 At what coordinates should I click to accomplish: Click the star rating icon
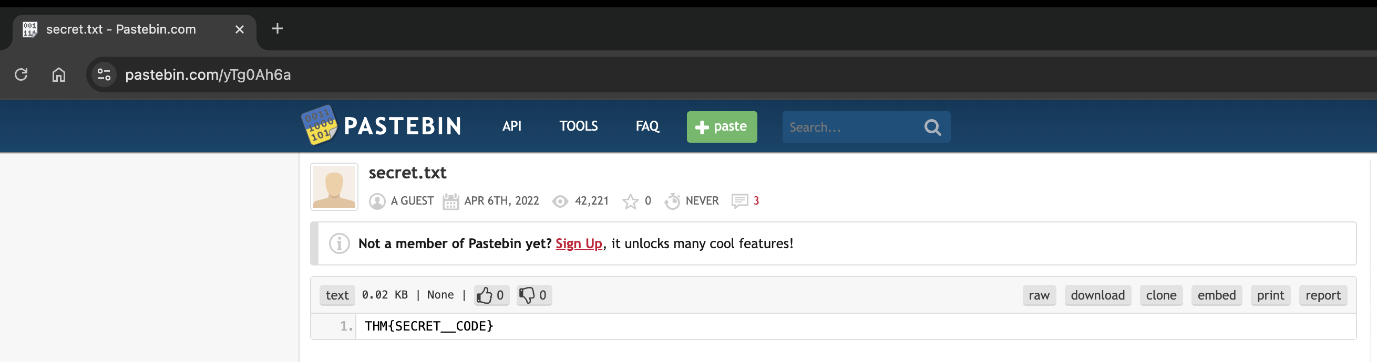[630, 201]
